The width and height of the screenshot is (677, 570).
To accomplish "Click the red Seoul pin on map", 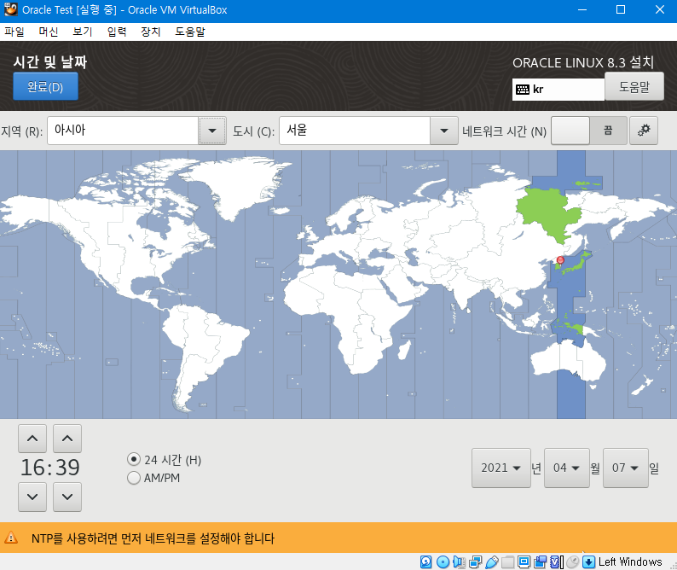I will [x=560, y=260].
